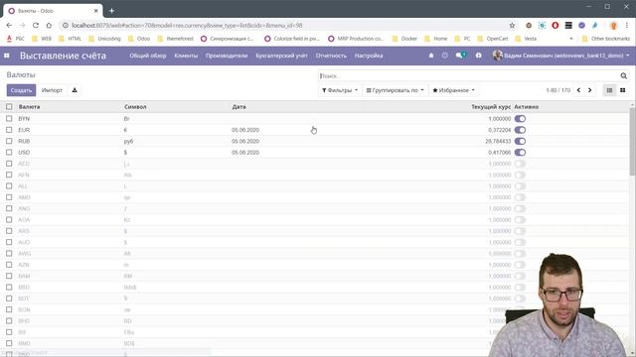Click the Создать button
The width and height of the screenshot is (636, 357).
pos(21,90)
